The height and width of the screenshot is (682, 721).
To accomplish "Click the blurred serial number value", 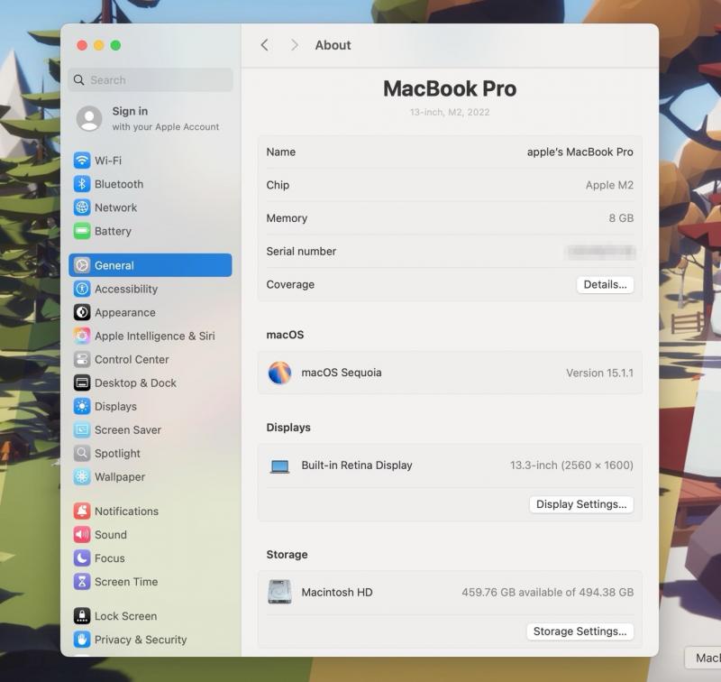I will pyautogui.click(x=600, y=252).
